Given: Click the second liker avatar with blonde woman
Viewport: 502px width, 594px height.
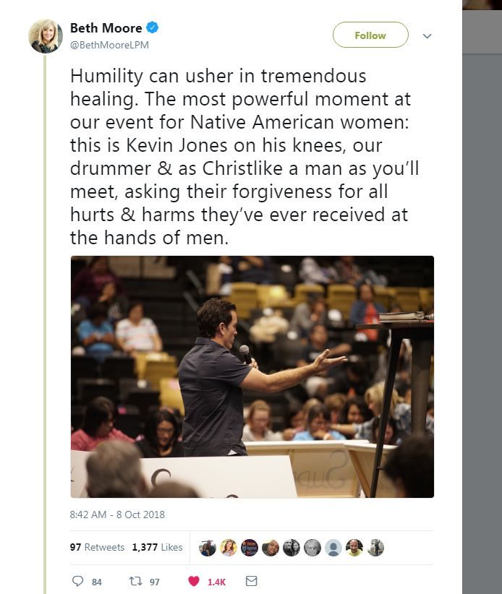Looking at the screenshot, I should 229,548.
